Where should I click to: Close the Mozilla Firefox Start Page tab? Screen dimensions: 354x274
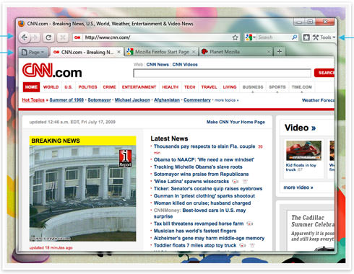[x=194, y=52]
